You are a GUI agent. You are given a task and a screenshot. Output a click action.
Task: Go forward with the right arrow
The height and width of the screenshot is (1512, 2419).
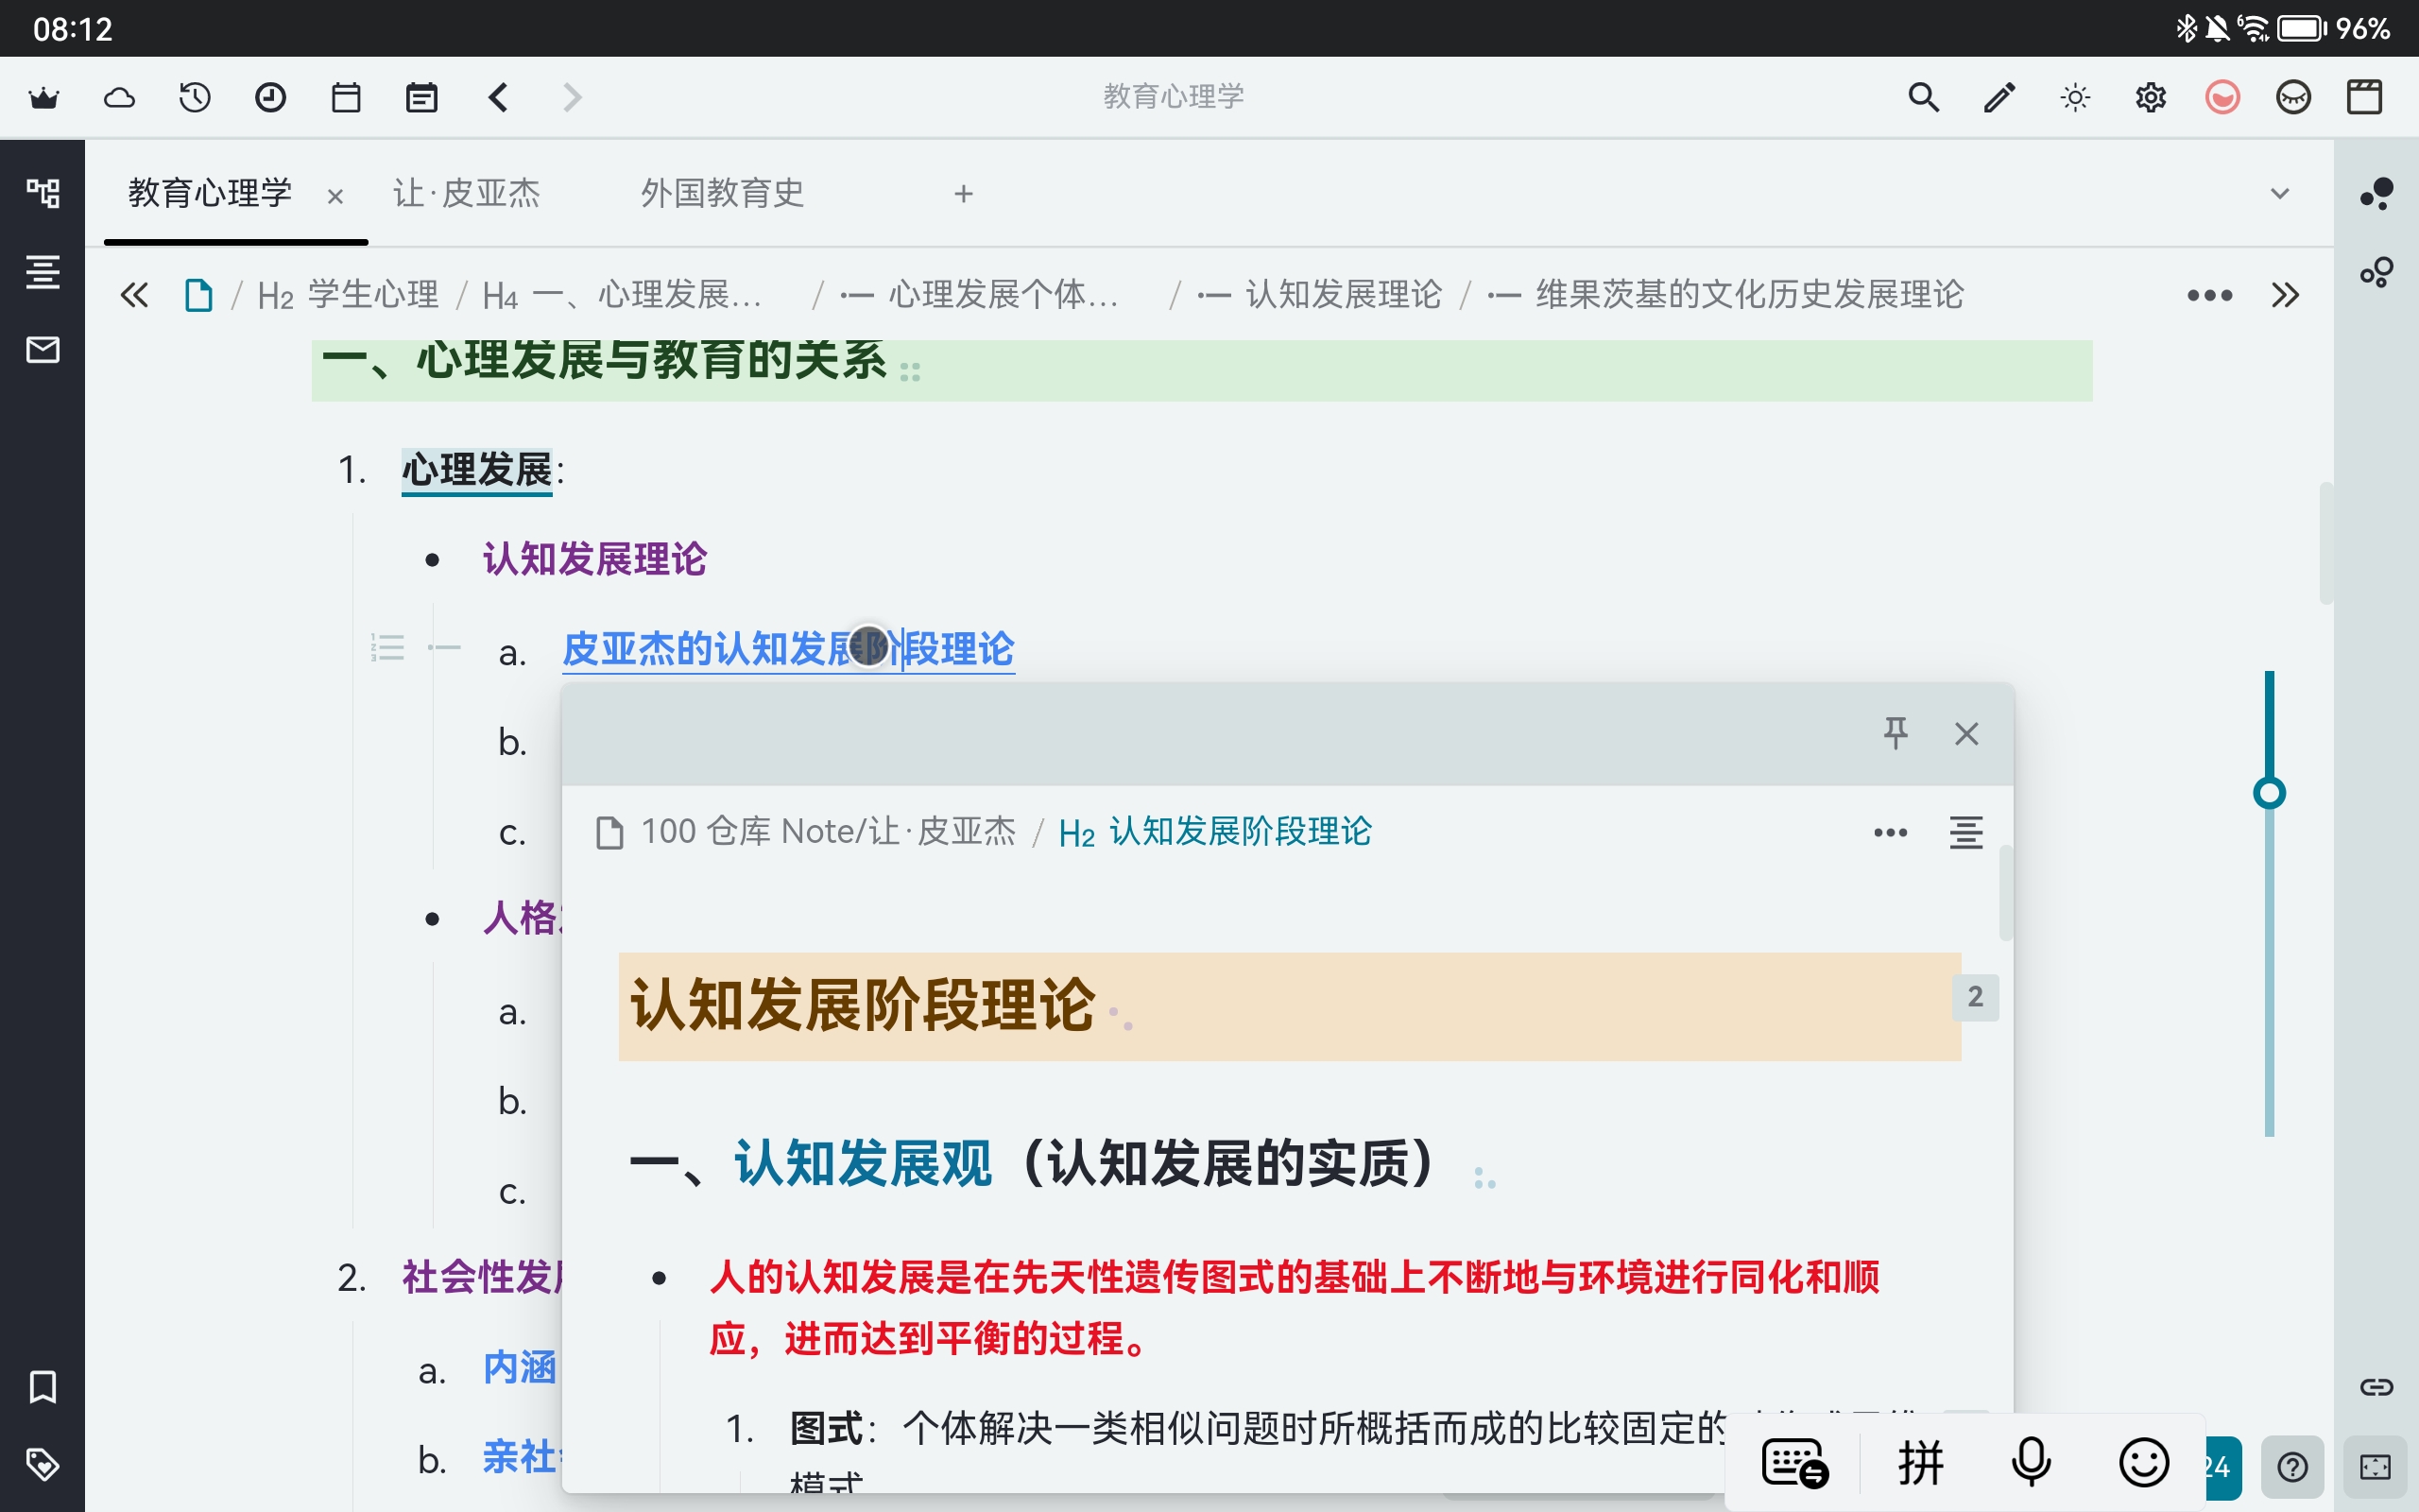pyautogui.click(x=572, y=97)
